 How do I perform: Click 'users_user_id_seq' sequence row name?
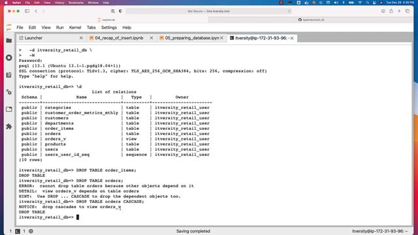pos(67,155)
